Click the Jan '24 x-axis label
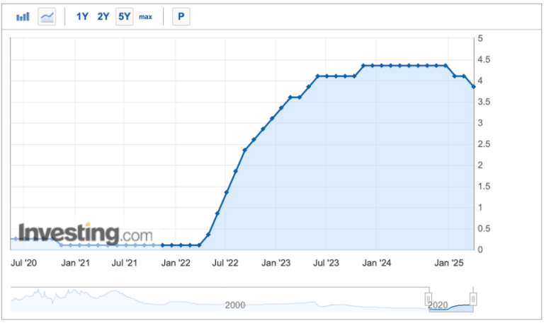544x323 pixels. tap(376, 263)
